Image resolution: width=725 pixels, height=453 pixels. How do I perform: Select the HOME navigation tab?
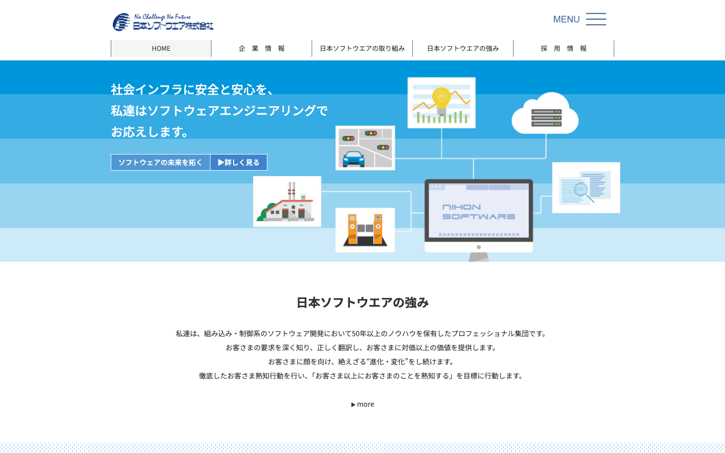[161, 48]
